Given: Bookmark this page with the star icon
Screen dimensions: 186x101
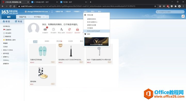Looking at the screenshot, I should point(155,6).
